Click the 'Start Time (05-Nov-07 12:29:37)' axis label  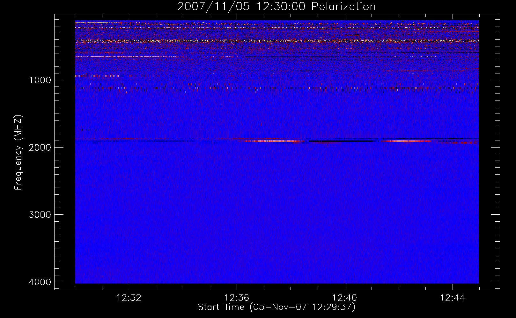coord(276,307)
